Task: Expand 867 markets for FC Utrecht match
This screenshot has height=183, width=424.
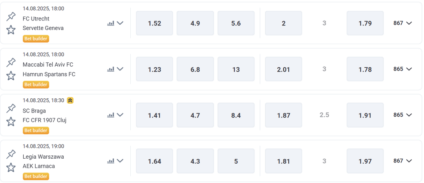Action: click(403, 23)
